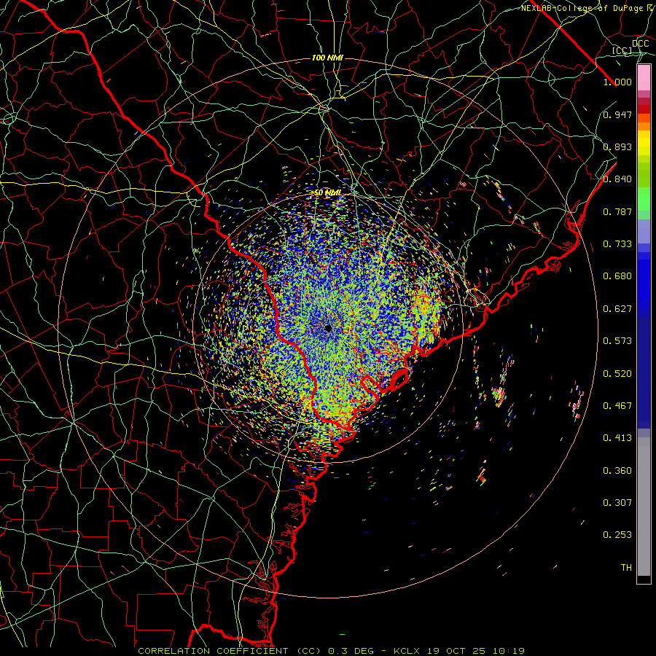Click the KCLX station identifier
656x656 pixels.
pos(406,651)
